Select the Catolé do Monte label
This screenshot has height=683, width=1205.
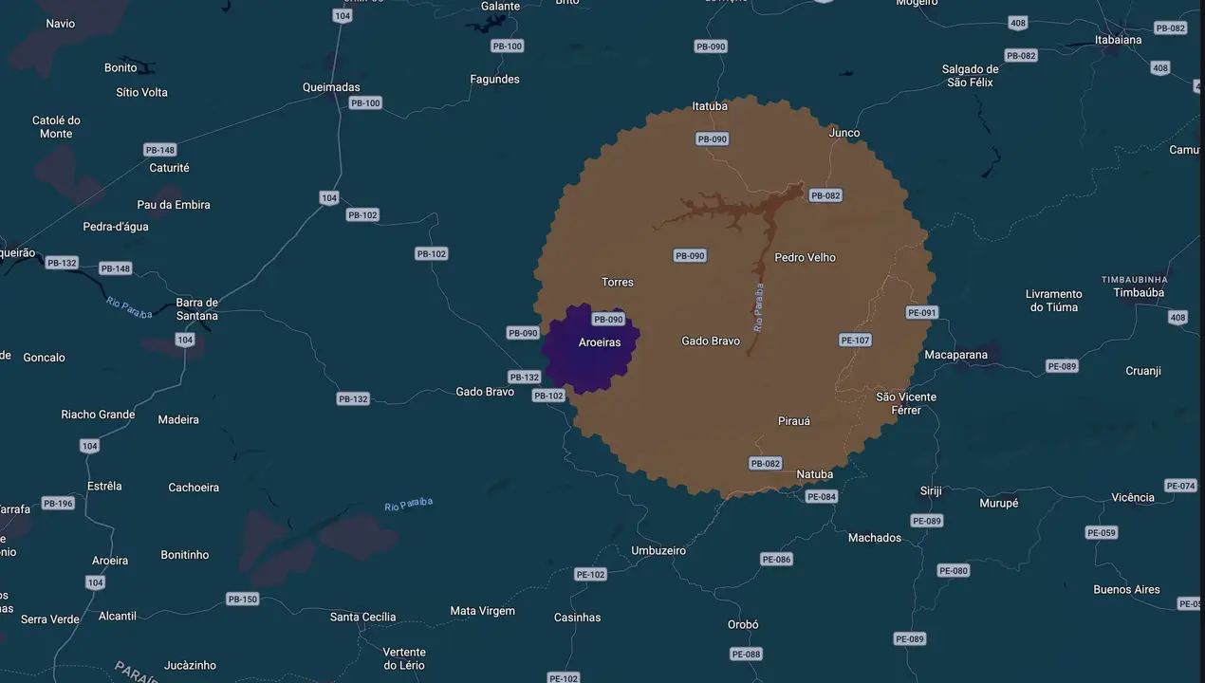point(56,127)
